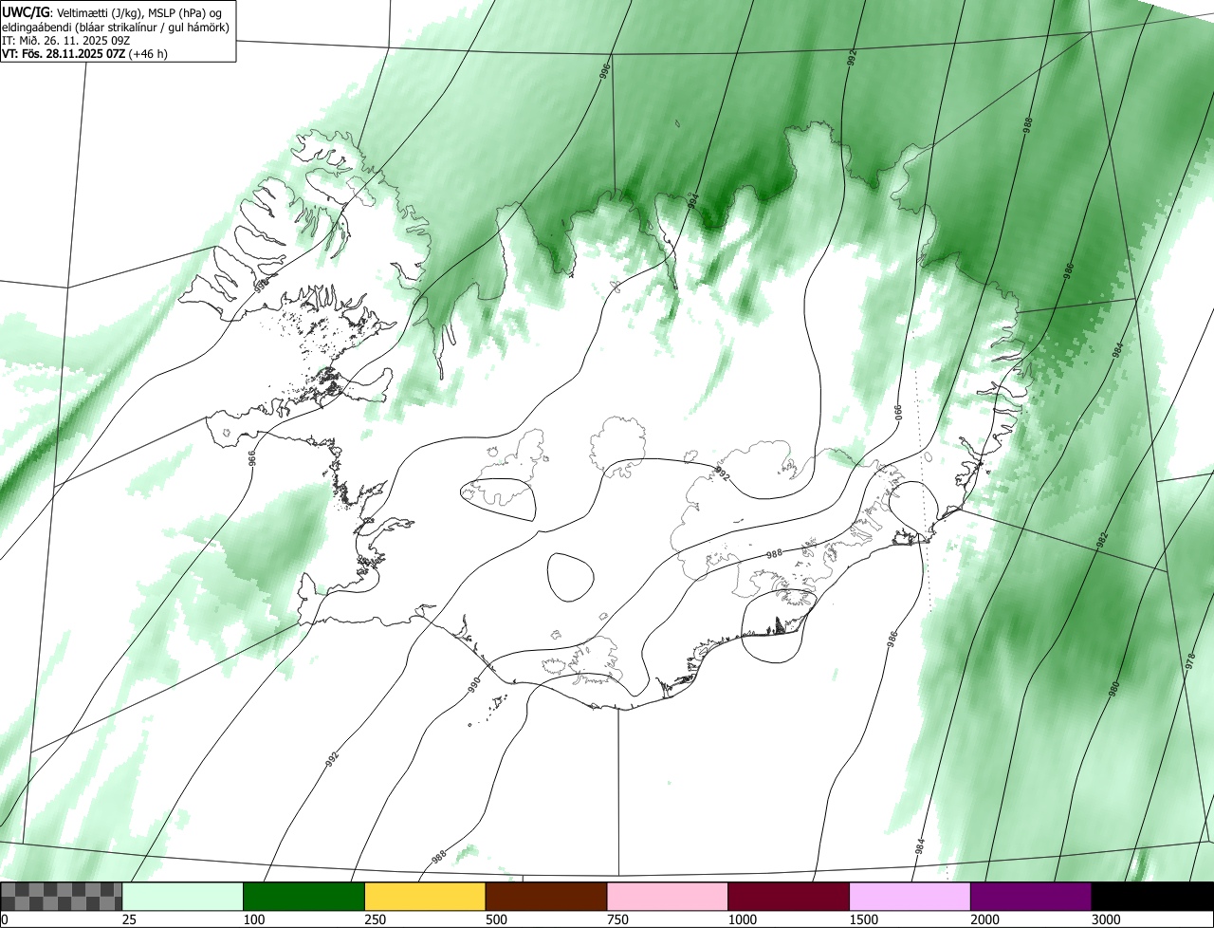Click the 982 isobar label
Image resolution: width=1214 pixels, height=928 pixels.
pos(1102,541)
